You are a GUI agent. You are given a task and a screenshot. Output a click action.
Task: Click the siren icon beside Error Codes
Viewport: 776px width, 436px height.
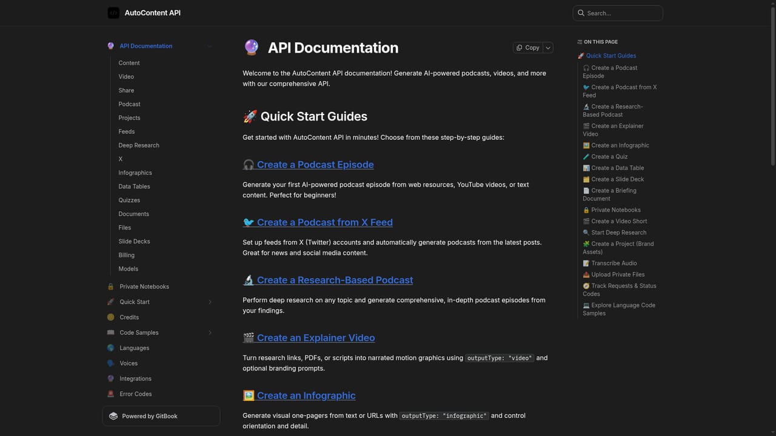coord(110,394)
